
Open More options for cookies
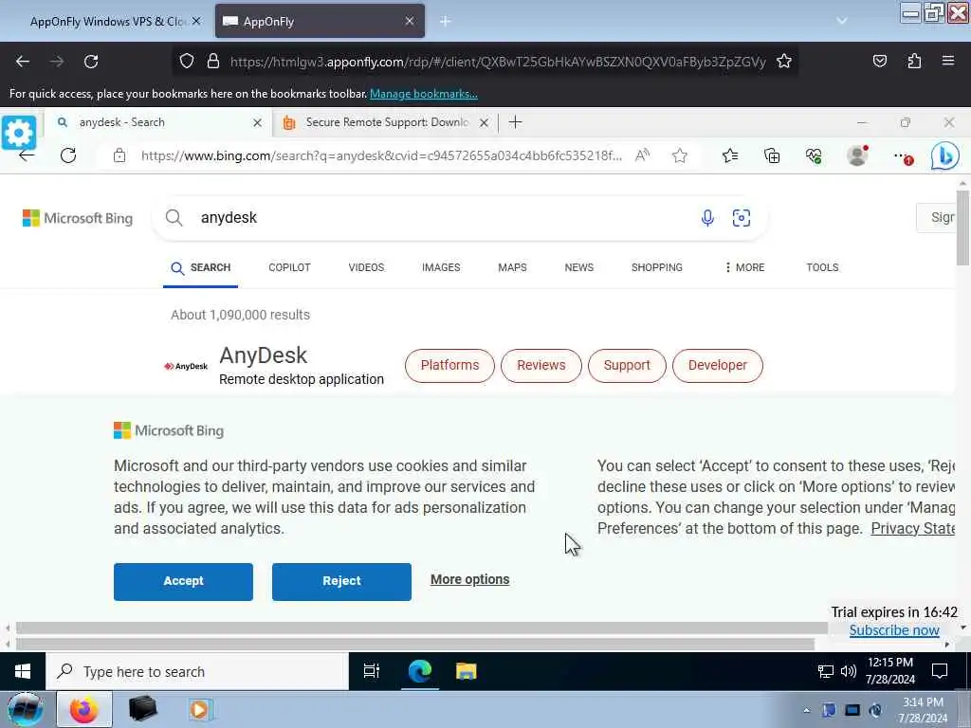coord(470,579)
